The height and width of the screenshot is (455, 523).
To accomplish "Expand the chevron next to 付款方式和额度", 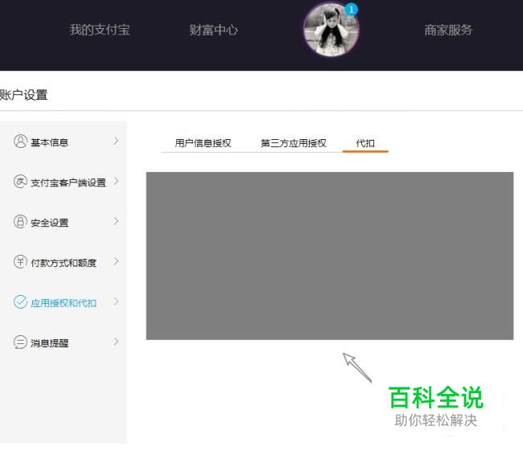I will click(116, 261).
